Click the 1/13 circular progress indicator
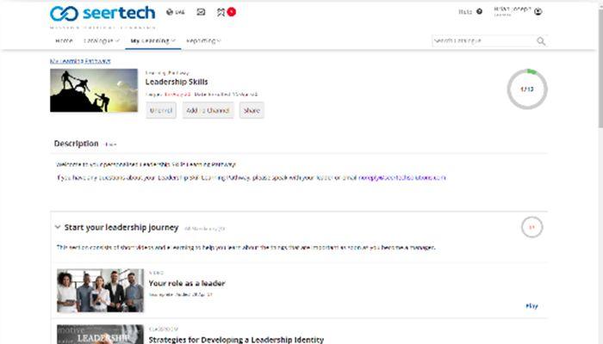The width and height of the screenshot is (603, 344). coord(527,89)
